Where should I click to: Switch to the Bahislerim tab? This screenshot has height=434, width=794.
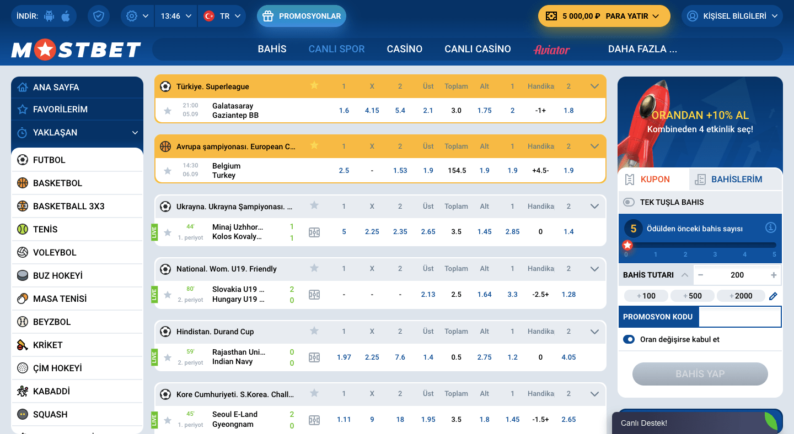pyautogui.click(x=736, y=179)
